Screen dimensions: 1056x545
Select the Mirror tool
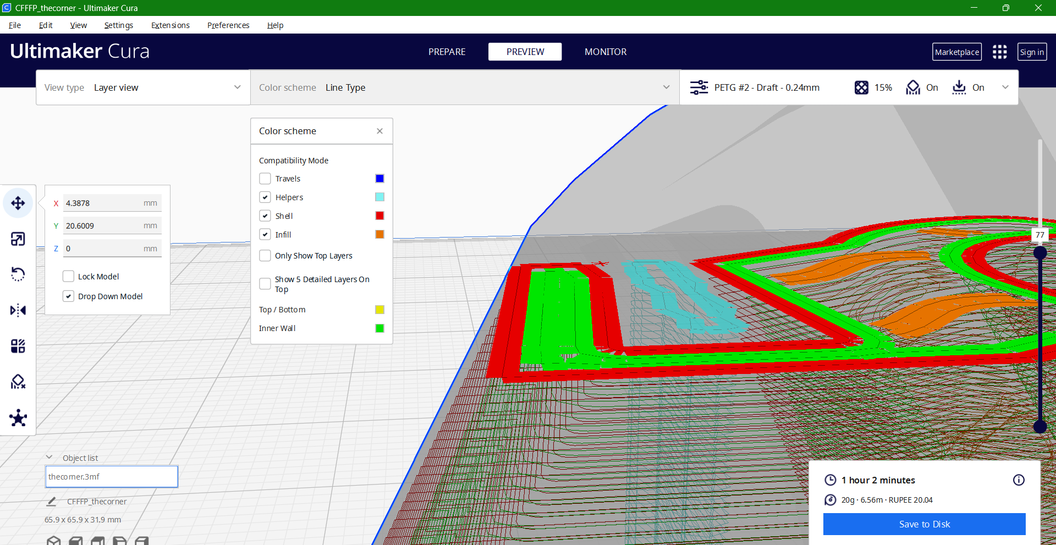tap(18, 310)
